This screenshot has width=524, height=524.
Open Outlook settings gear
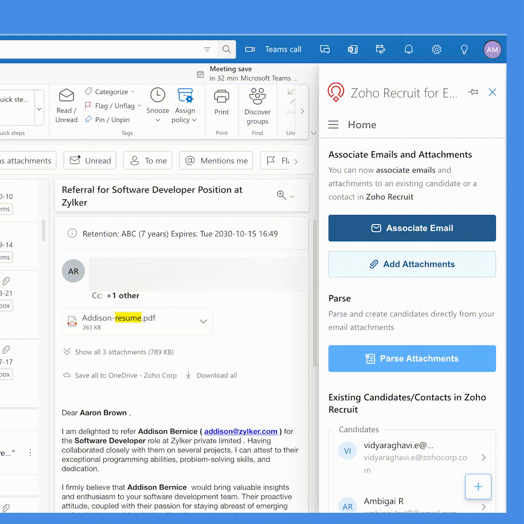(x=437, y=49)
